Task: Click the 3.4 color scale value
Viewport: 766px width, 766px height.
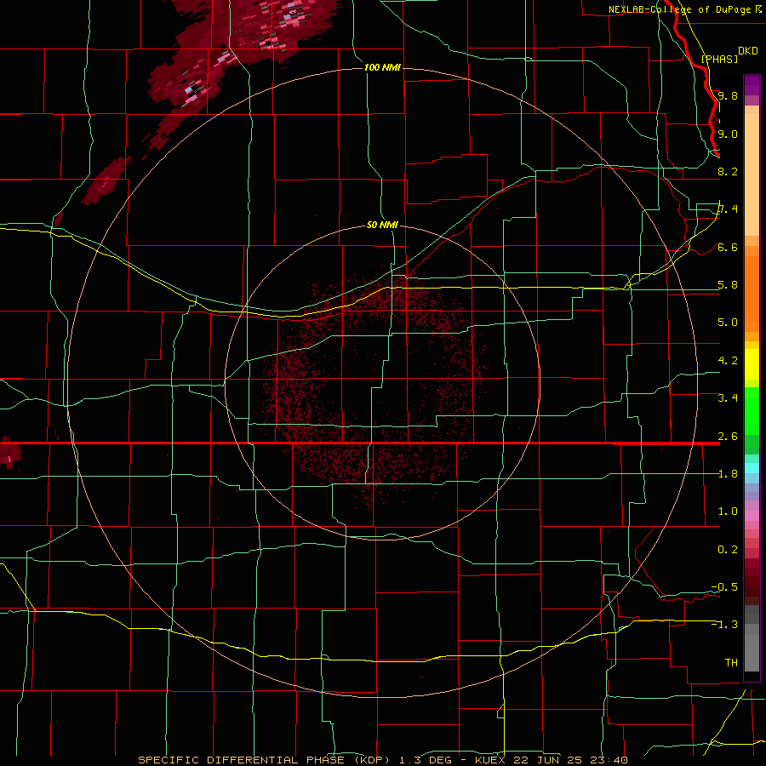Action: [728, 398]
